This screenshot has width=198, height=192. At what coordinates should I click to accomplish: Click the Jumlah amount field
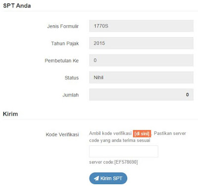coord(142,95)
